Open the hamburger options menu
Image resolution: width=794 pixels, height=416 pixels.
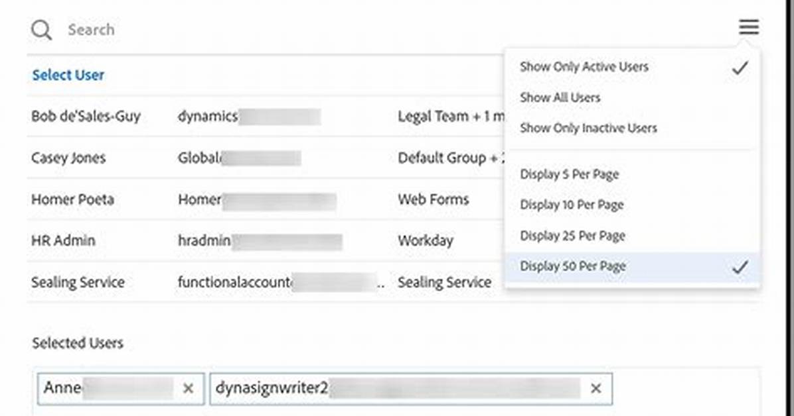coord(748,26)
